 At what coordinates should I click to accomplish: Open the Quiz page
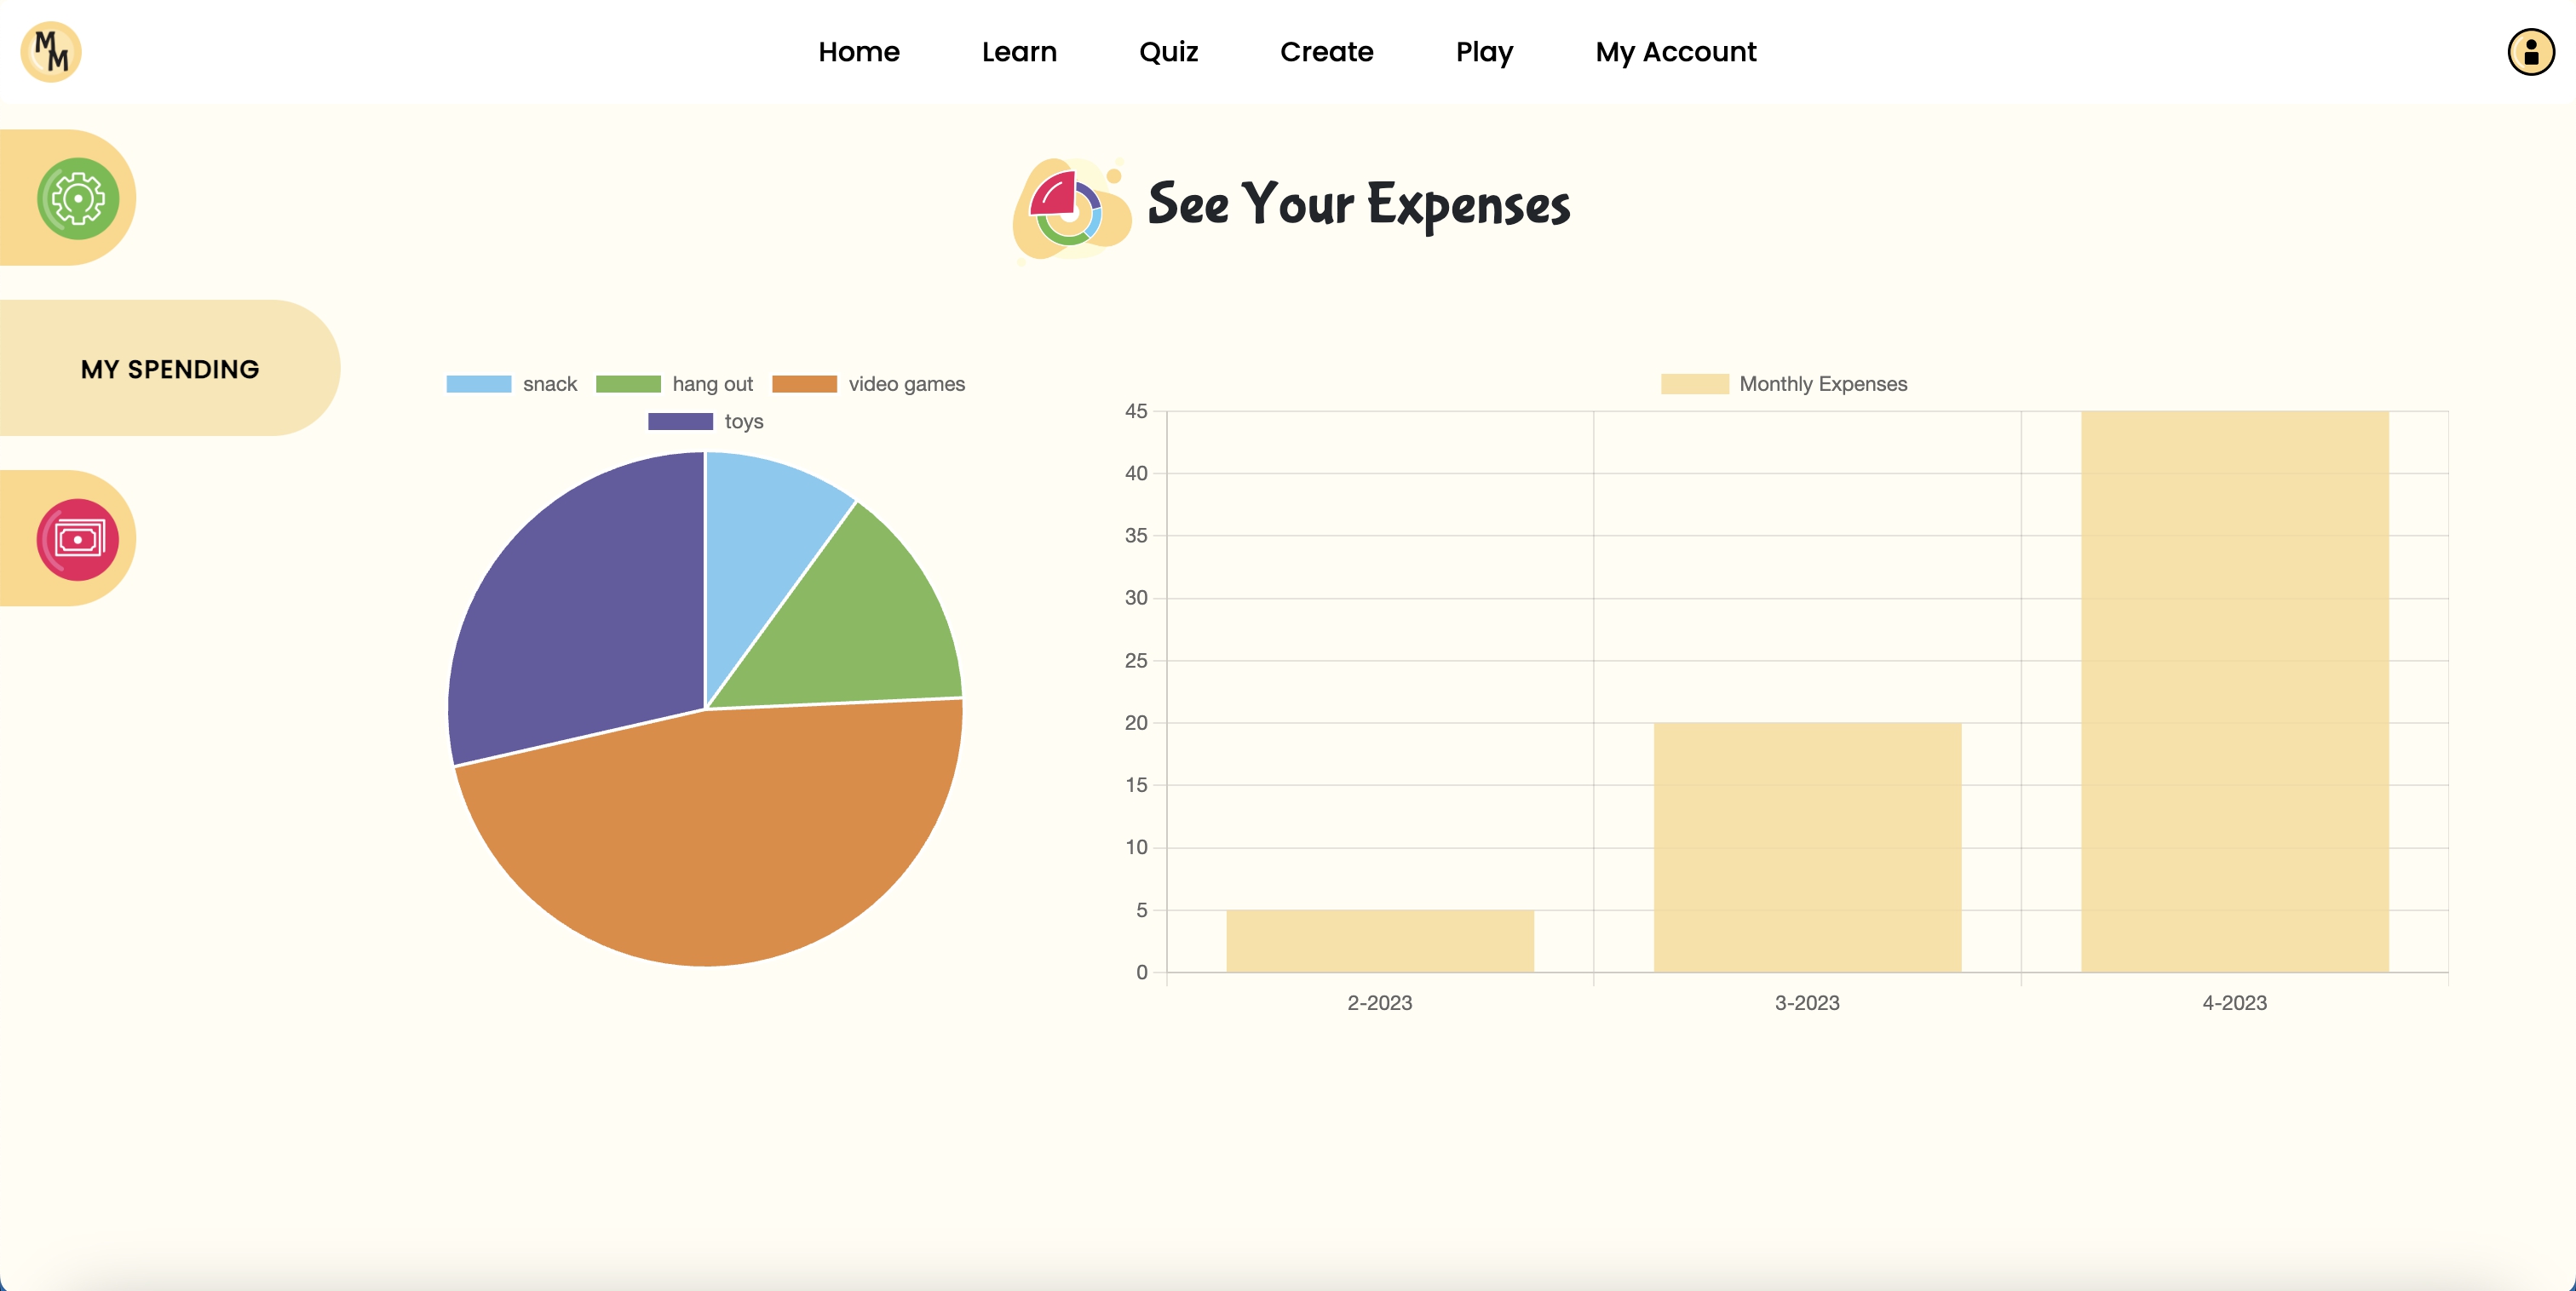point(1168,52)
